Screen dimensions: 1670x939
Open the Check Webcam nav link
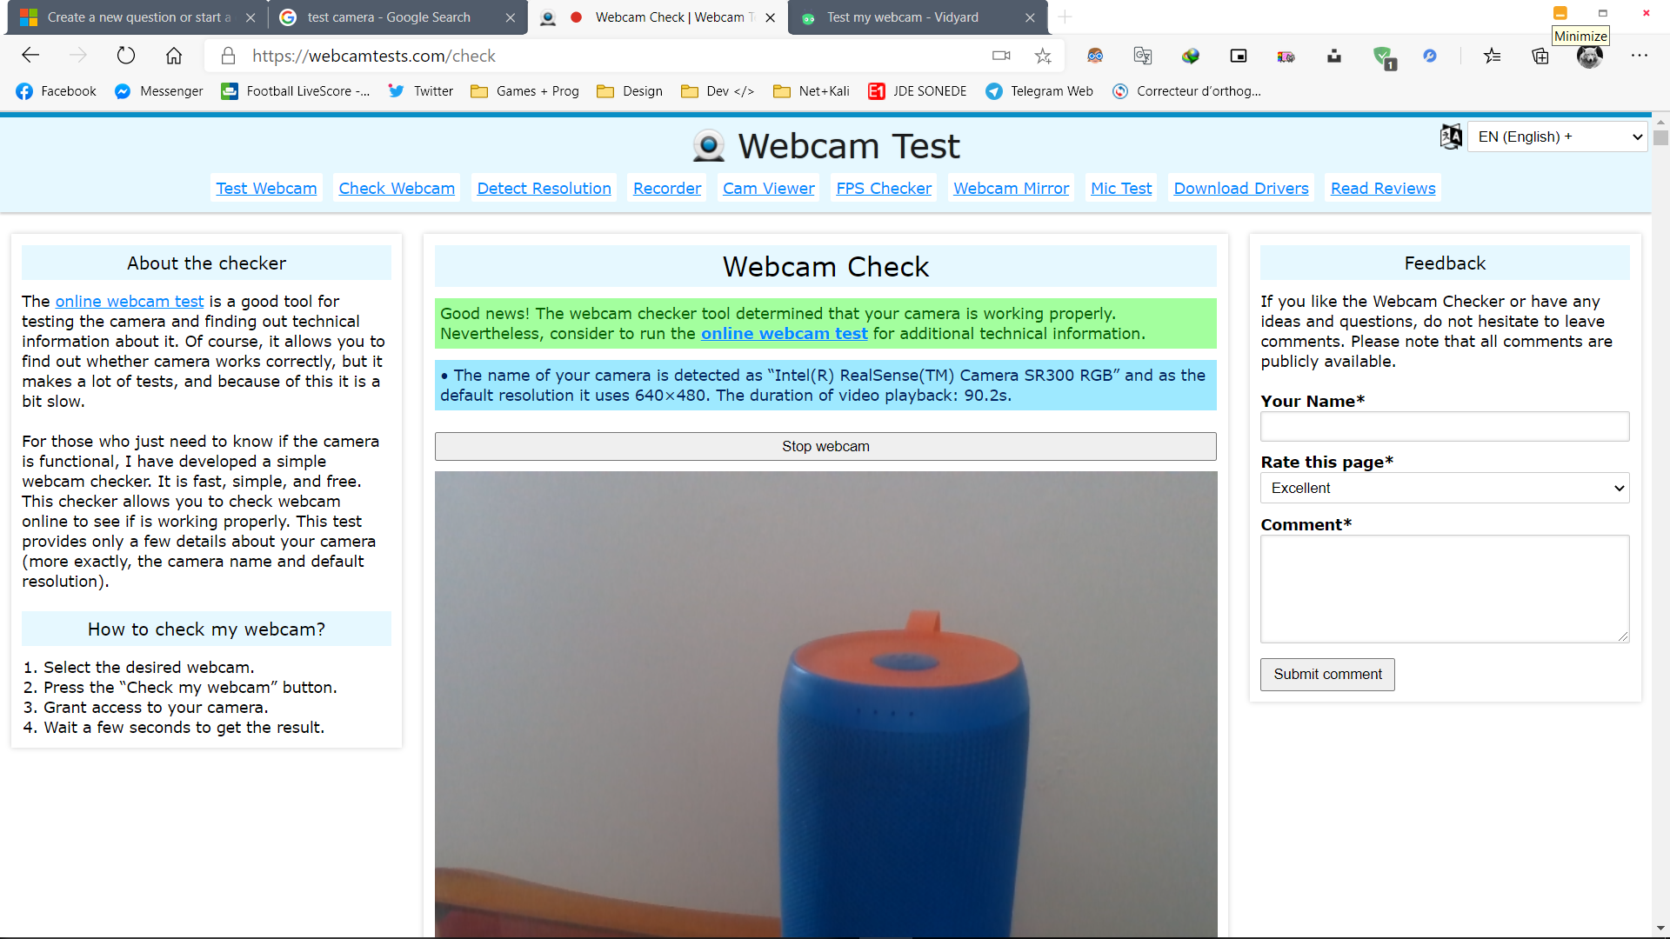tap(397, 189)
